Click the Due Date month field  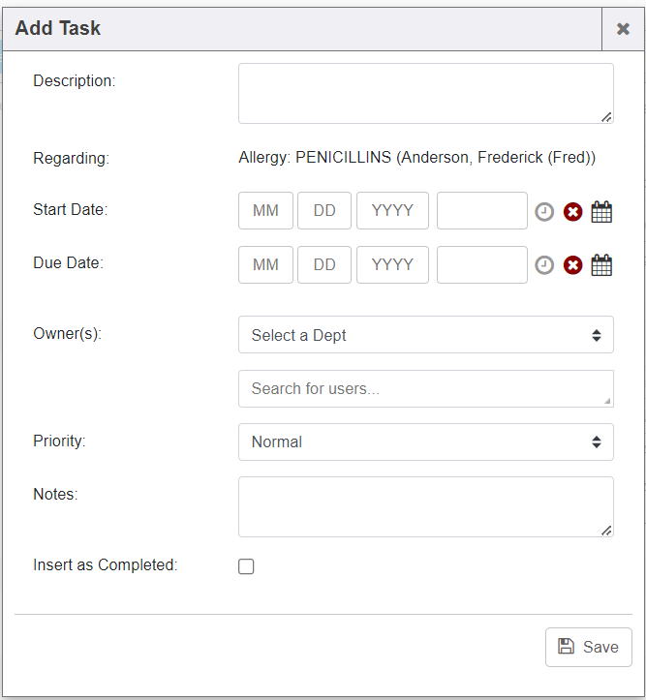[265, 264]
